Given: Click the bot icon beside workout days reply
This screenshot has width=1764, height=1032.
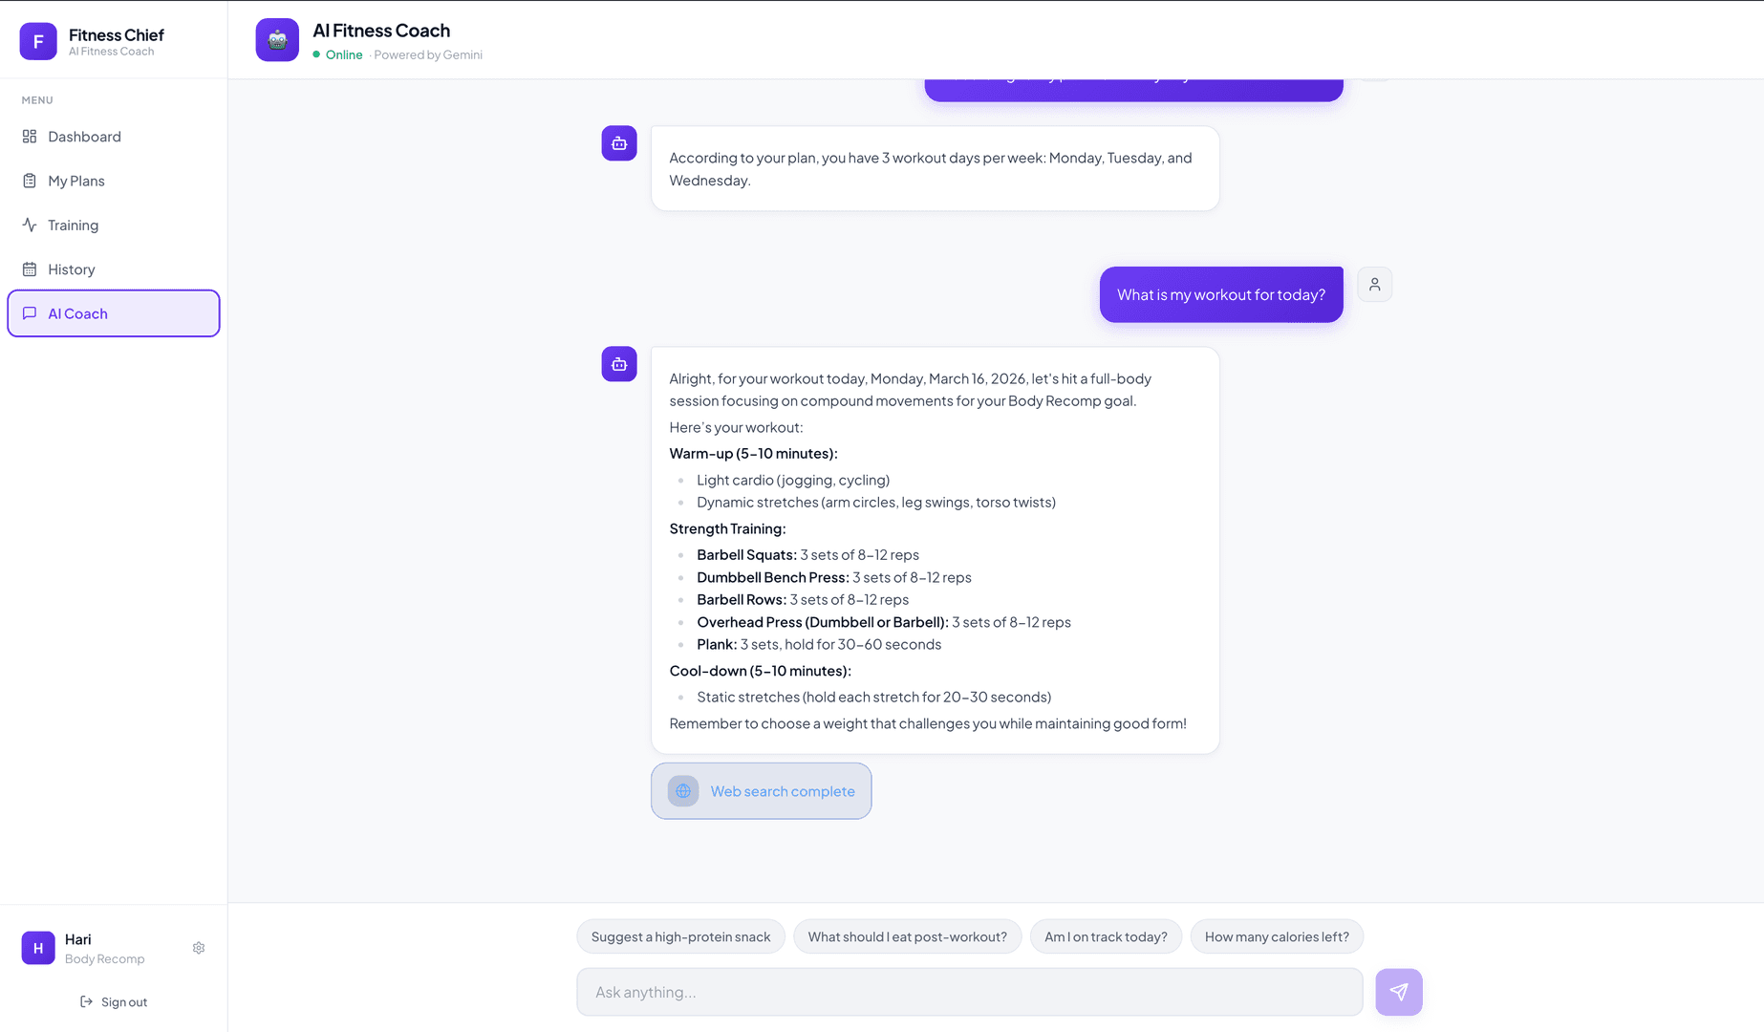Looking at the screenshot, I should 619,143.
